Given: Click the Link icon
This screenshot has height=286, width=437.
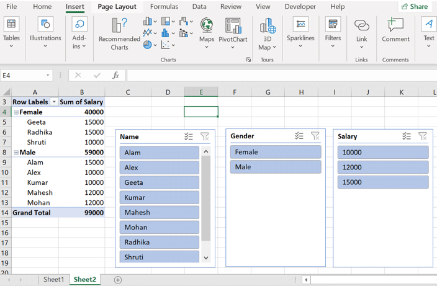Looking at the screenshot, I should (x=361, y=25).
